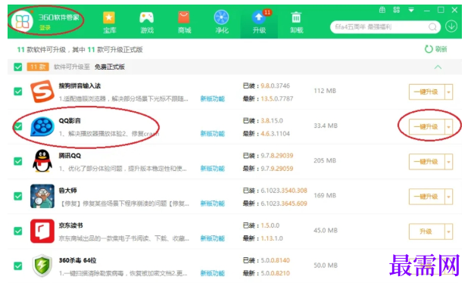Click the 刷新 refresh icon
474x289 pixels.
[x=429, y=49]
